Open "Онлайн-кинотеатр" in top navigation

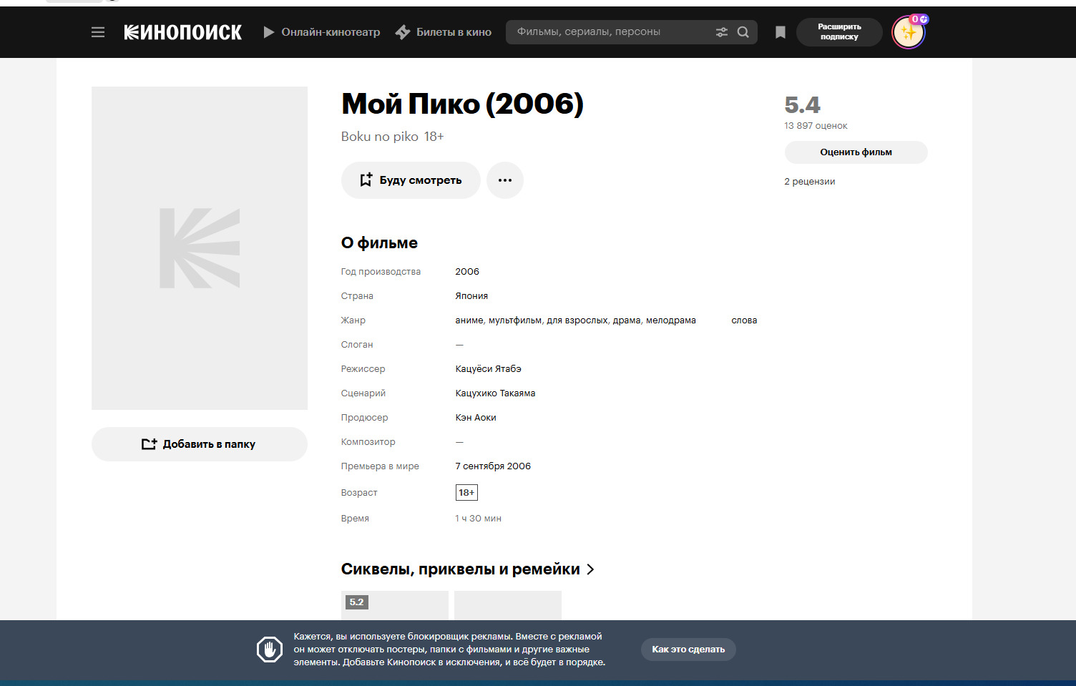point(322,32)
